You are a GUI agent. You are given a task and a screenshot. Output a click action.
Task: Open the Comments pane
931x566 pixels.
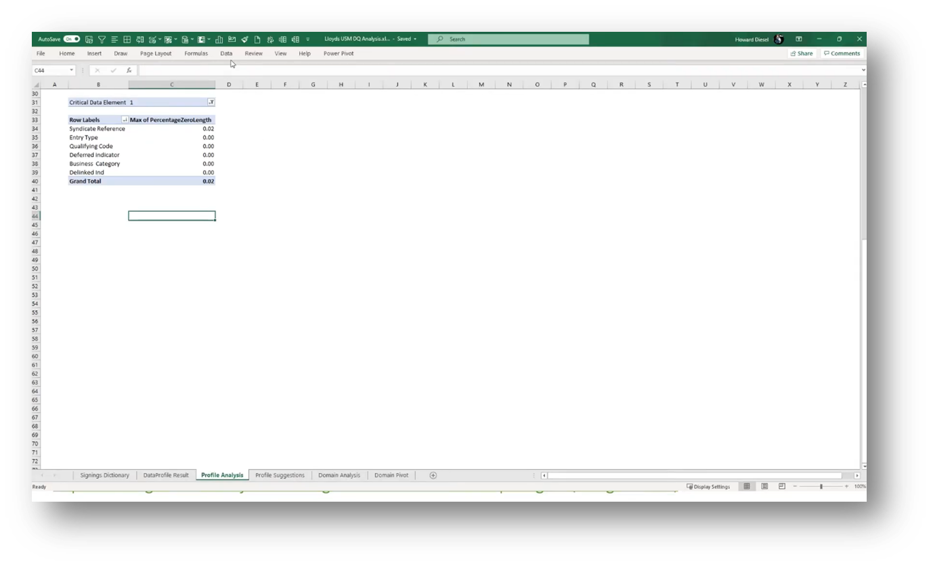(x=842, y=53)
